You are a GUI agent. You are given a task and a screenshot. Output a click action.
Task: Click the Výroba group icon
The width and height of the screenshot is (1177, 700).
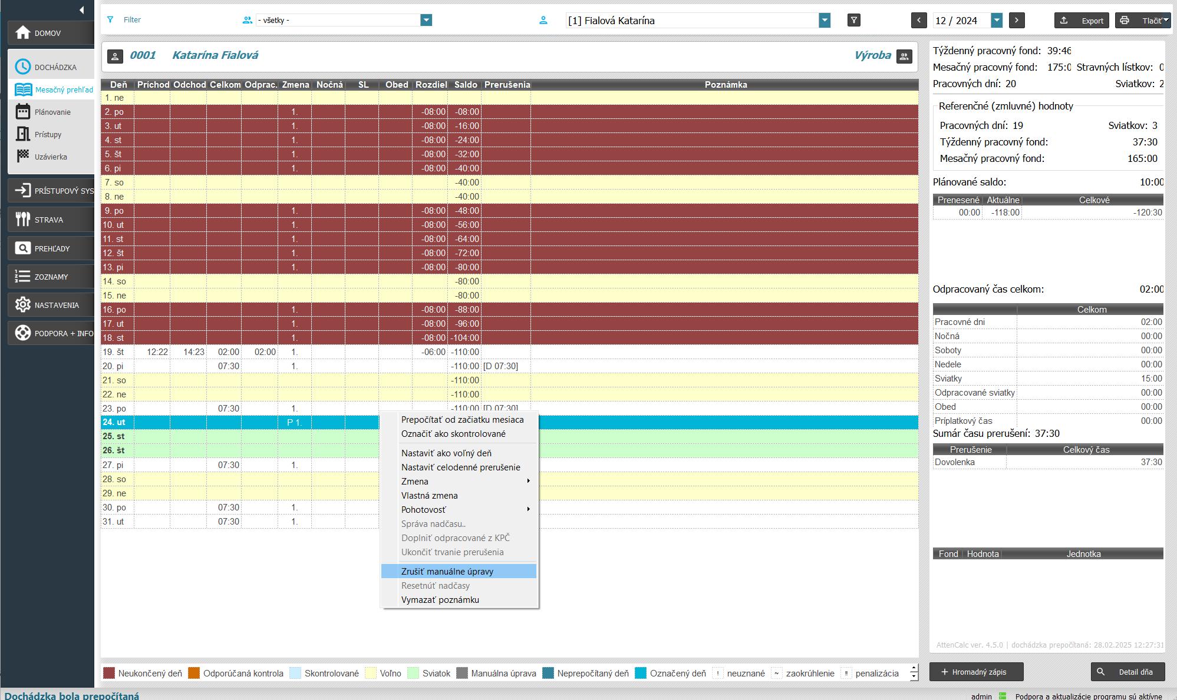(904, 57)
